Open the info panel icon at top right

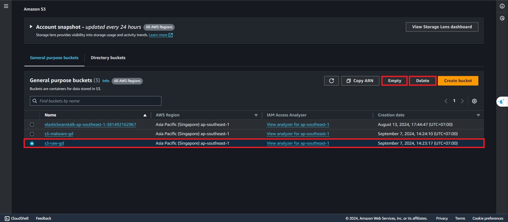pos(502,6)
